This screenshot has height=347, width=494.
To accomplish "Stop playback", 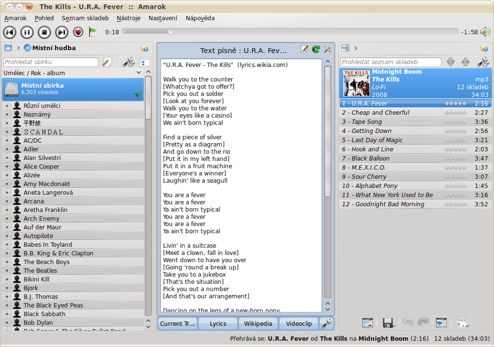I will [44, 32].
